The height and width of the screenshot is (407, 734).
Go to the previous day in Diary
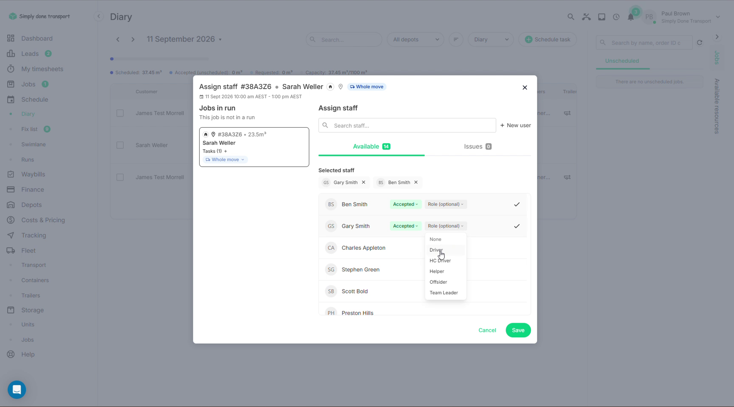118,39
